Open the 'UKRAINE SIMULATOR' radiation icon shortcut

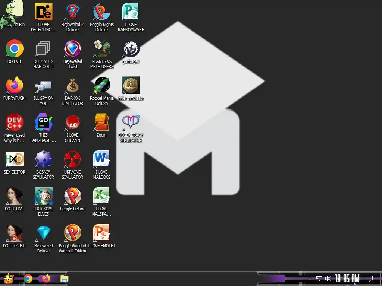(x=73, y=165)
